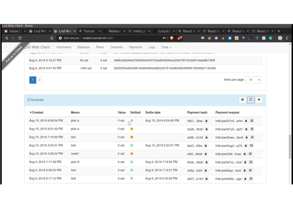Viewport: 293px width, 208px height.
Task: Copy payment hash e29b...b12d
Action: [x=207, y=138]
